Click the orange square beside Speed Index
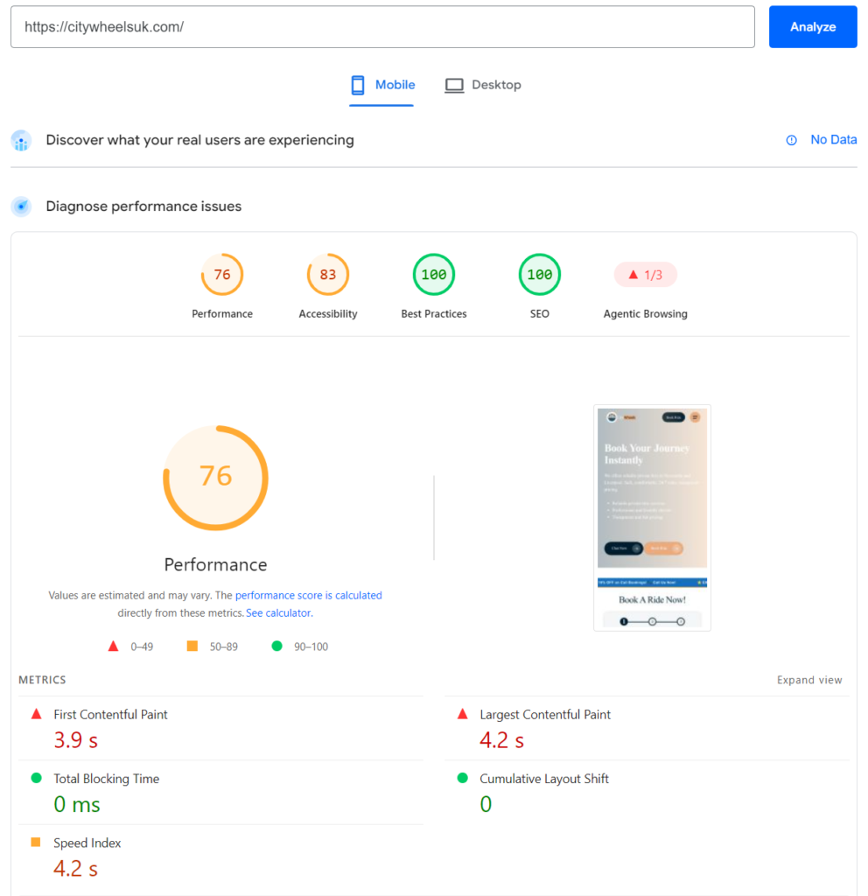 point(36,843)
